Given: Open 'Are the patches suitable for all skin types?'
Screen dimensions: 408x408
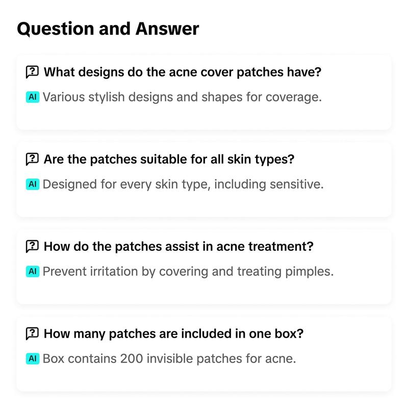Looking at the screenshot, I should pyautogui.click(x=169, y=159).
